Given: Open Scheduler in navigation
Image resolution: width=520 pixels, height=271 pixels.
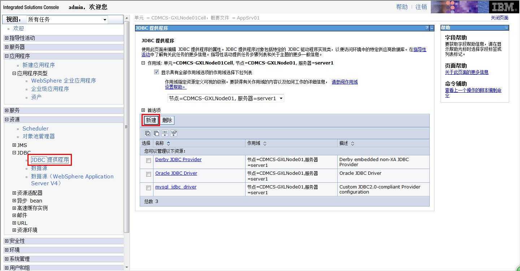Looking at the screenshot, I should [x=35, y=129].
